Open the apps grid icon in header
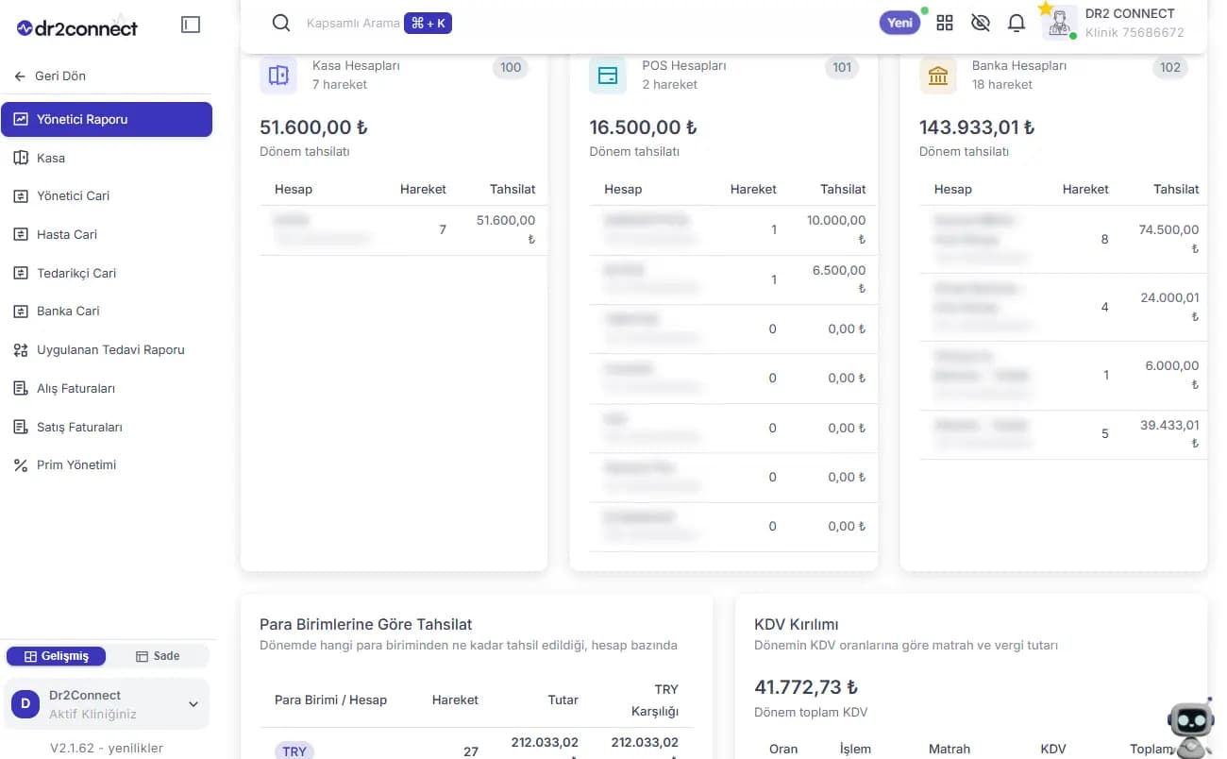 pyautogui.click(x=945, y=23)
